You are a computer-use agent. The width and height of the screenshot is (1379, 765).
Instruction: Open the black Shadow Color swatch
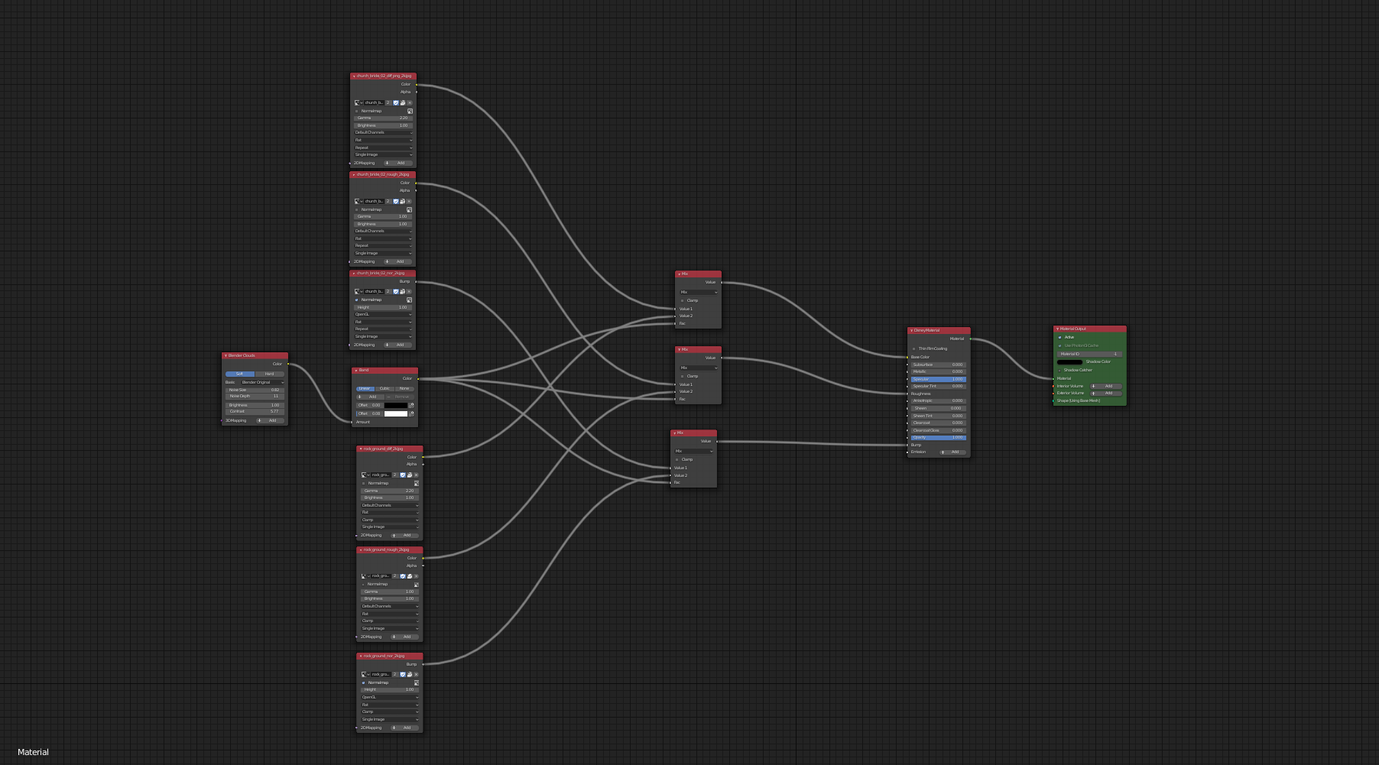pos(1069,361)
